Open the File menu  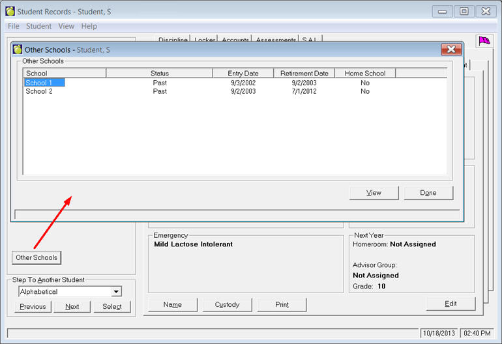pos(13,26)
